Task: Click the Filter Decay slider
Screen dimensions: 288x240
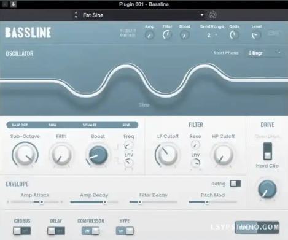Action: pyautogui.click(x=154, y=202)
